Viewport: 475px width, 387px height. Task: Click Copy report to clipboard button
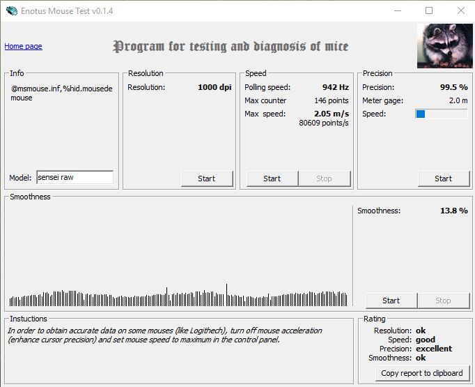[x=422, y=373]
